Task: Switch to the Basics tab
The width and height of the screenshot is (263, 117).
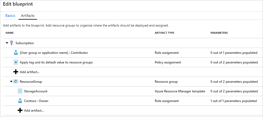Action: point(10,16)
